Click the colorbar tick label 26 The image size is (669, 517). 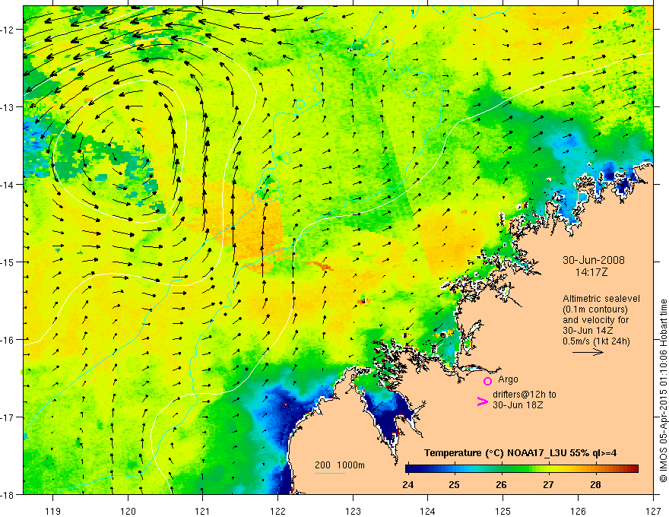pyautogui.click(x=501, y=484)
